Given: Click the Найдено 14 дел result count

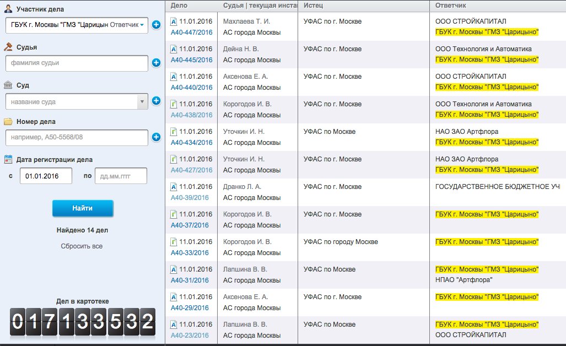Looking at the screenshot, I should pyautogui.click(x=82, y=230).
